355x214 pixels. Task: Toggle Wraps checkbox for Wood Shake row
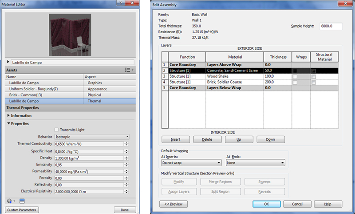point(295,77)
